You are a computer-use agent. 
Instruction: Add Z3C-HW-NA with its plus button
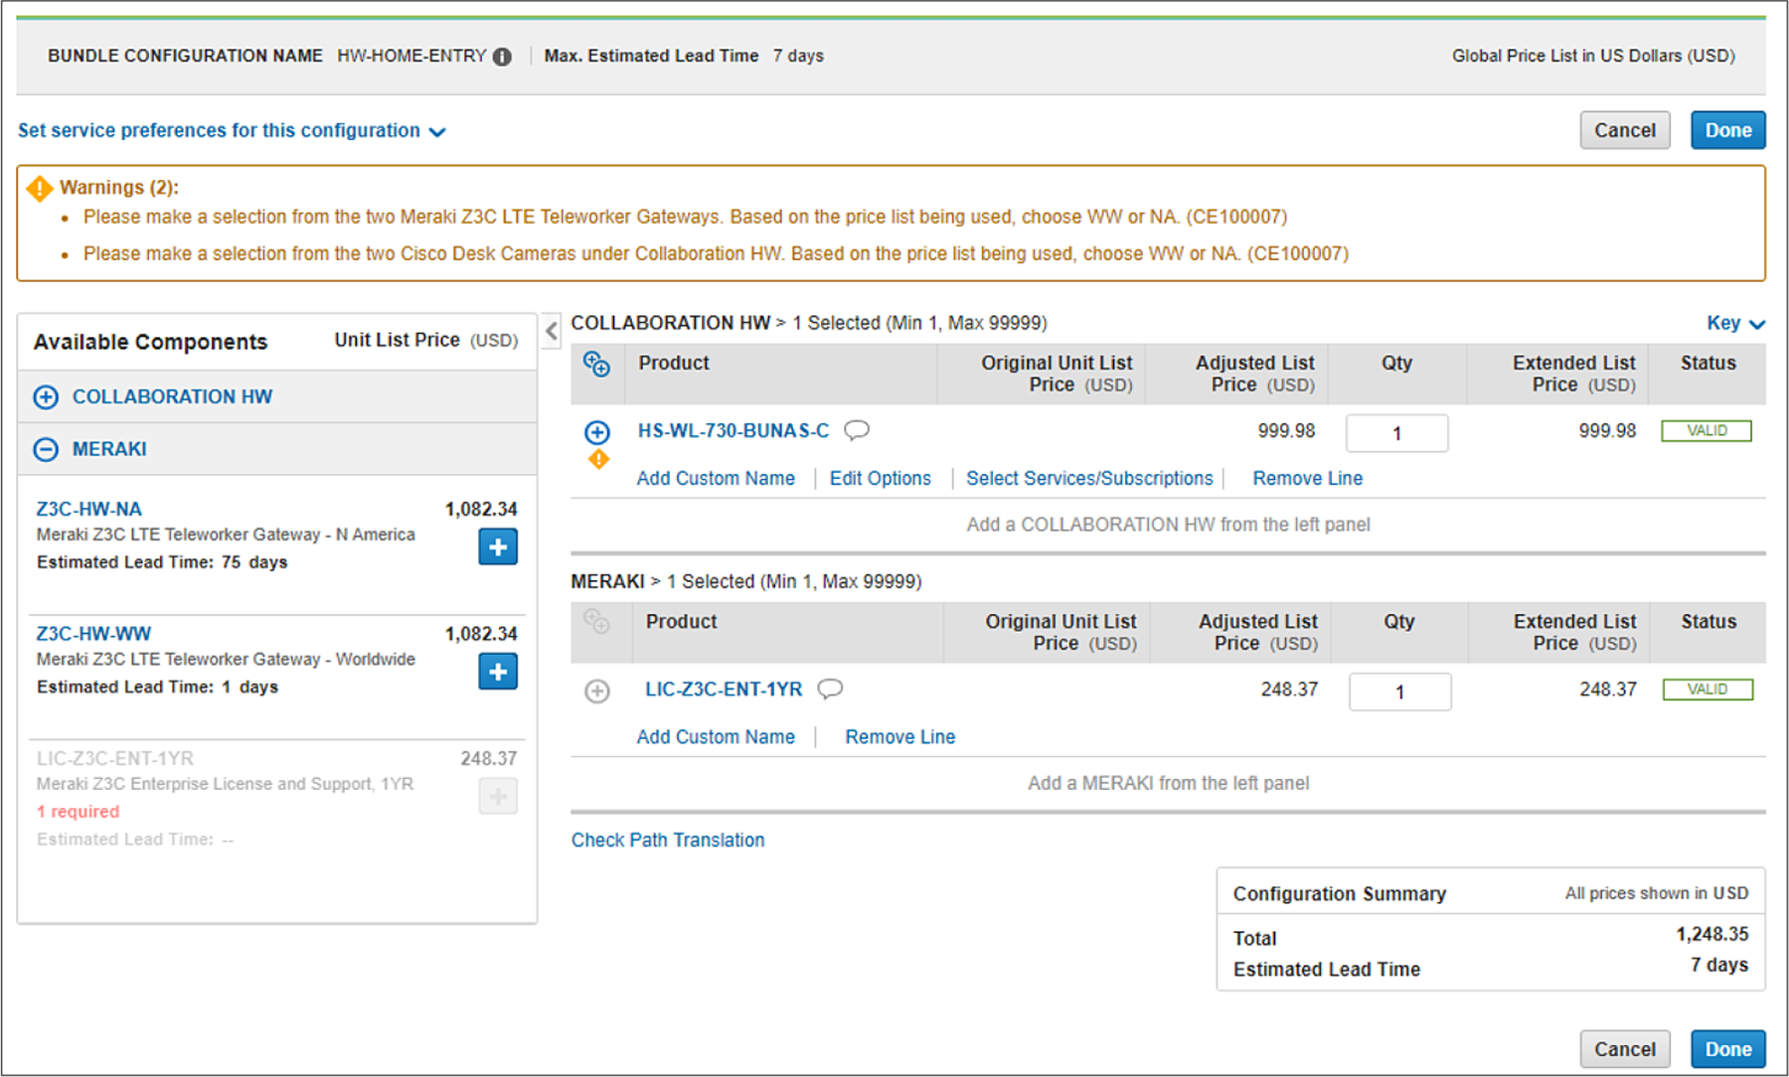[498, 546]
